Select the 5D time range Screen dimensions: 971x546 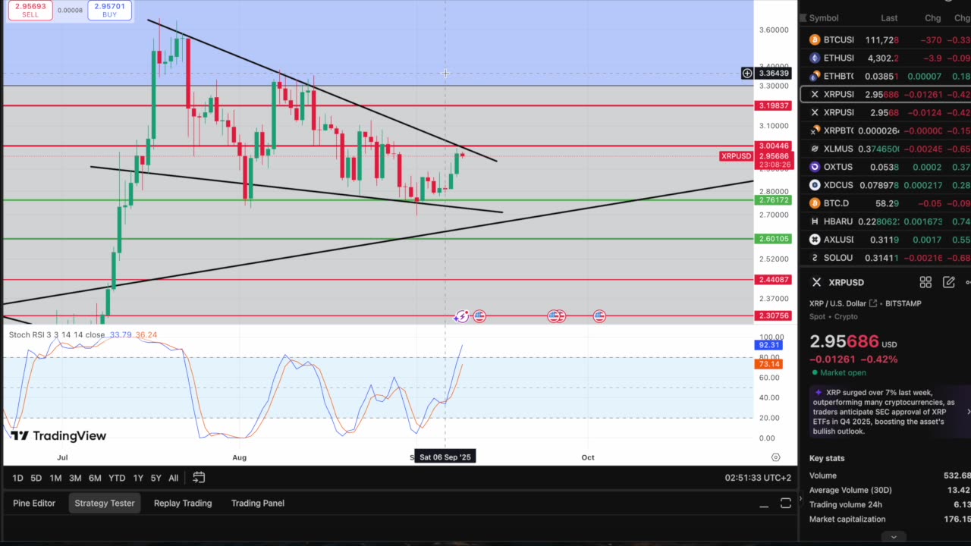tap(36, 478)
